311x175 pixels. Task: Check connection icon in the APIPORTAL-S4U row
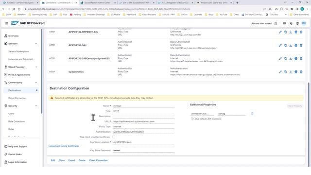tap(296, 45)
